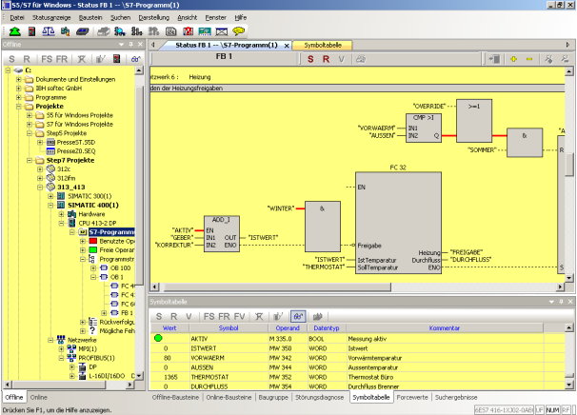Close the Status FB 1 tab
This screenshot has width=577, height=415.
click(287, 46)
